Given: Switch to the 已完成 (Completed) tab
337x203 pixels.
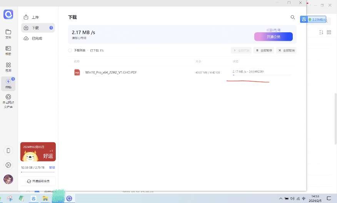Looking at the screenshot, I should point(37,38).
